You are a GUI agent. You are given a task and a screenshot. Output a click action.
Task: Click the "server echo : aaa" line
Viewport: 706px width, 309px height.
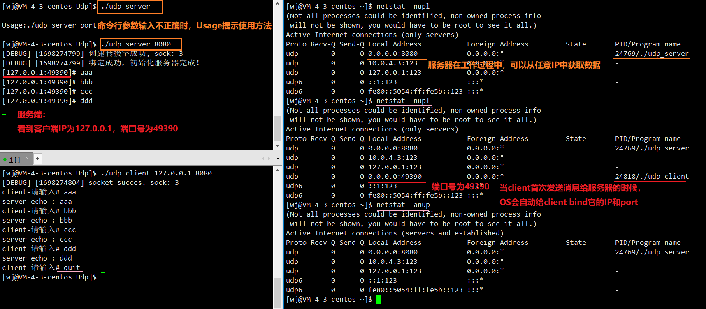point(37,201)
